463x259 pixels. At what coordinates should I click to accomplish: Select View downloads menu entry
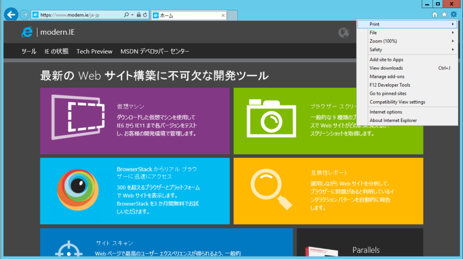pyautogui.click(x=407, y=68)
